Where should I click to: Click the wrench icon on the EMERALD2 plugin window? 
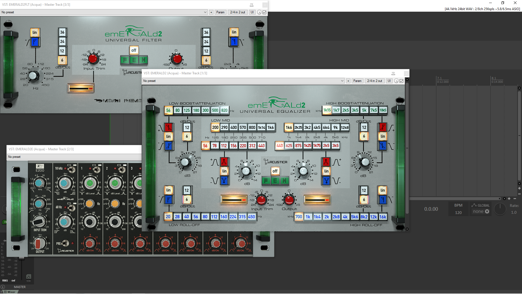pos(393,73)
